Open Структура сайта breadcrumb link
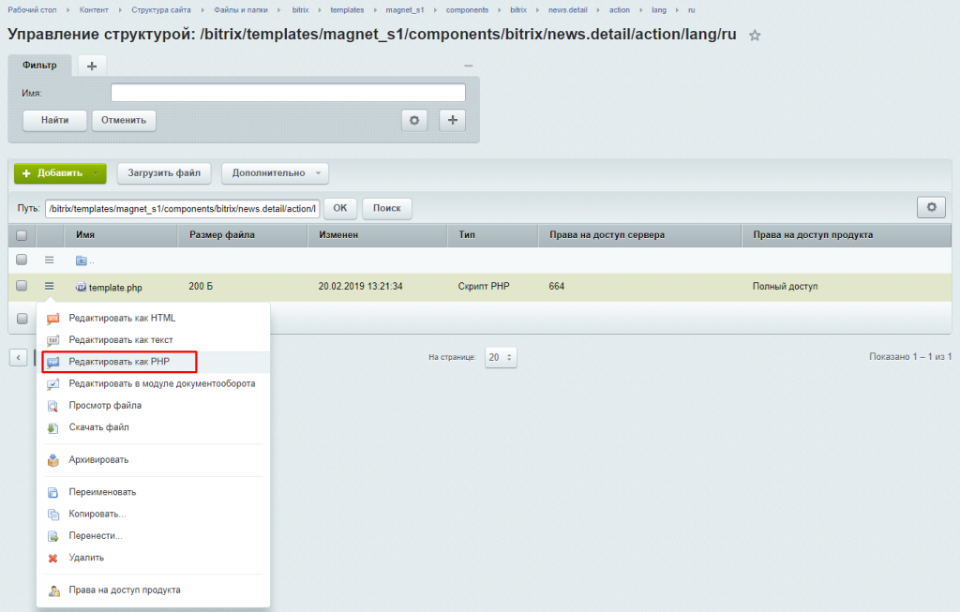Viewport: 960px width, 612px height. [x=161, y=9]
